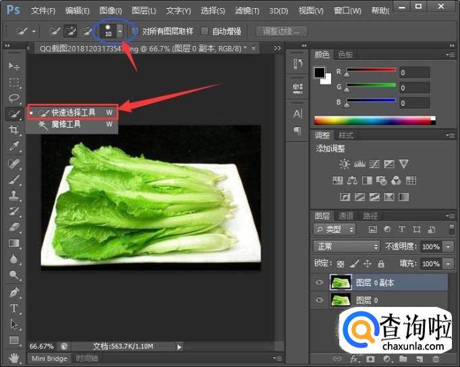The image size is (460, 367).
Task: Choose 魔棒工具 from the flyout
Action: (x=66, y=124)
